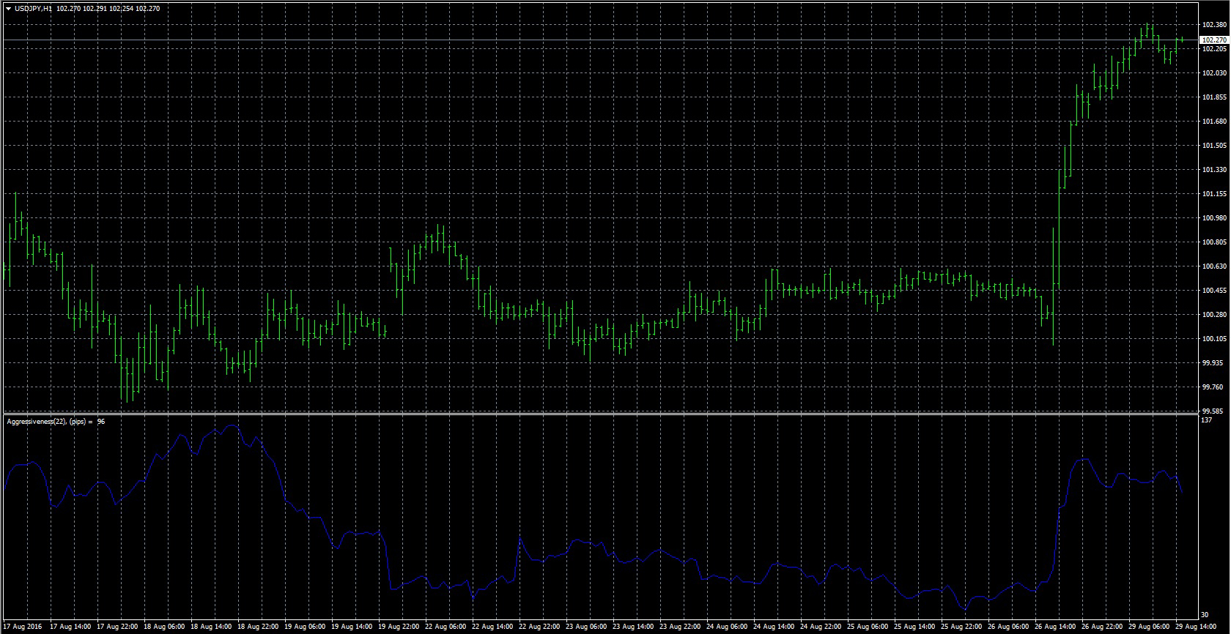
Task: Click the 17 Aug 2016 date label
Action: pos(24,627)
